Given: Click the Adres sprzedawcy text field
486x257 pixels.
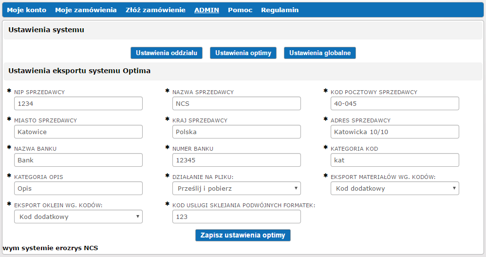Looking at the screenshot, I should click(394, 132).
